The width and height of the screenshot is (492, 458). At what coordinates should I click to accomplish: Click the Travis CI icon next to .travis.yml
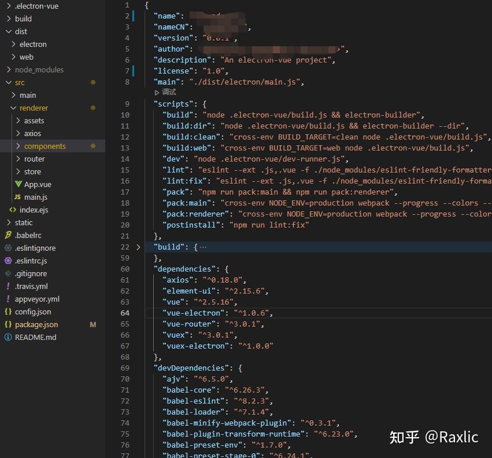click(x=8, y=286)
